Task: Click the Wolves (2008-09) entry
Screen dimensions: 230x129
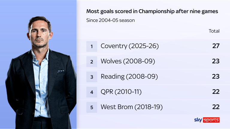Action: 128,62
